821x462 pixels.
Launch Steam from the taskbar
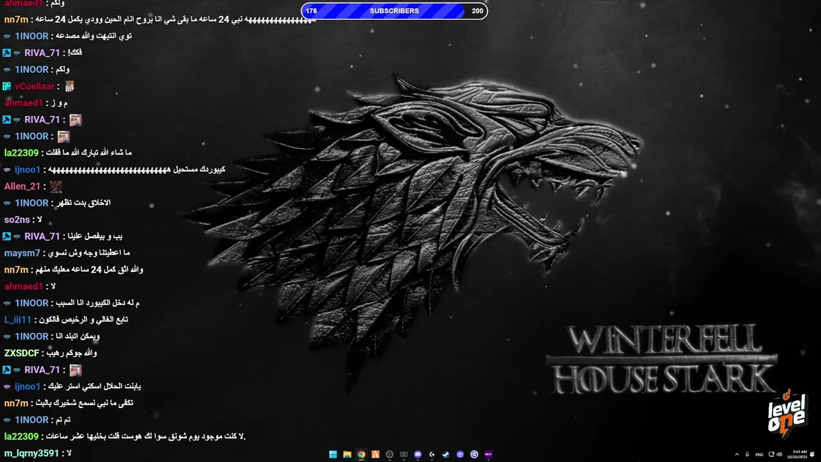coord(446,454)
